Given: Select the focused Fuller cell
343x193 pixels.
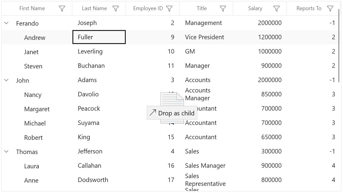Looking at the screenshot, I should coord(99,37).
